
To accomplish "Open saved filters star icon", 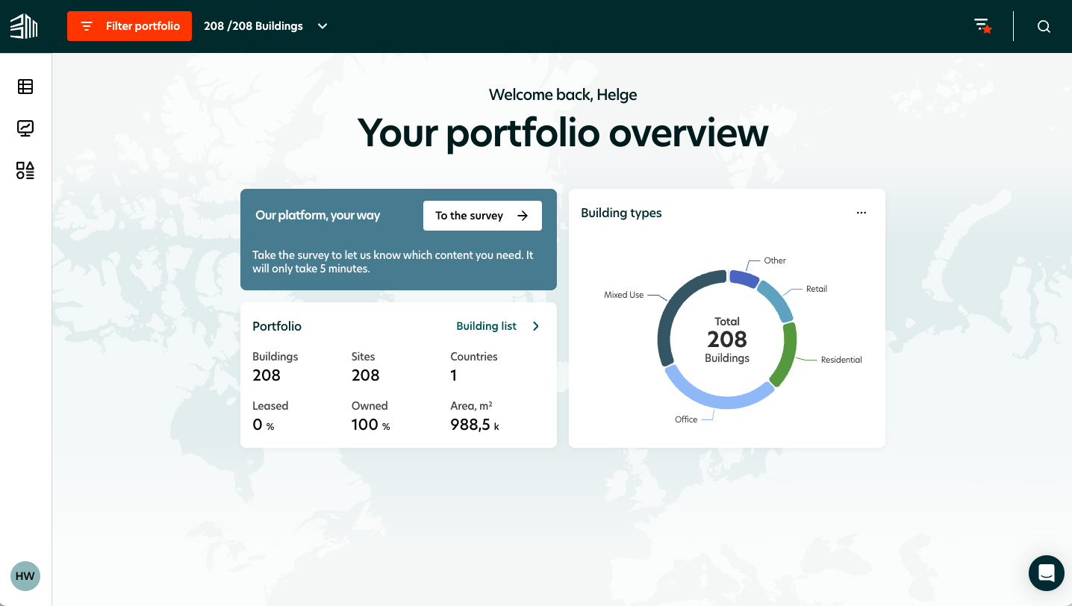I will pyautogui.click(x=983, y=26).
